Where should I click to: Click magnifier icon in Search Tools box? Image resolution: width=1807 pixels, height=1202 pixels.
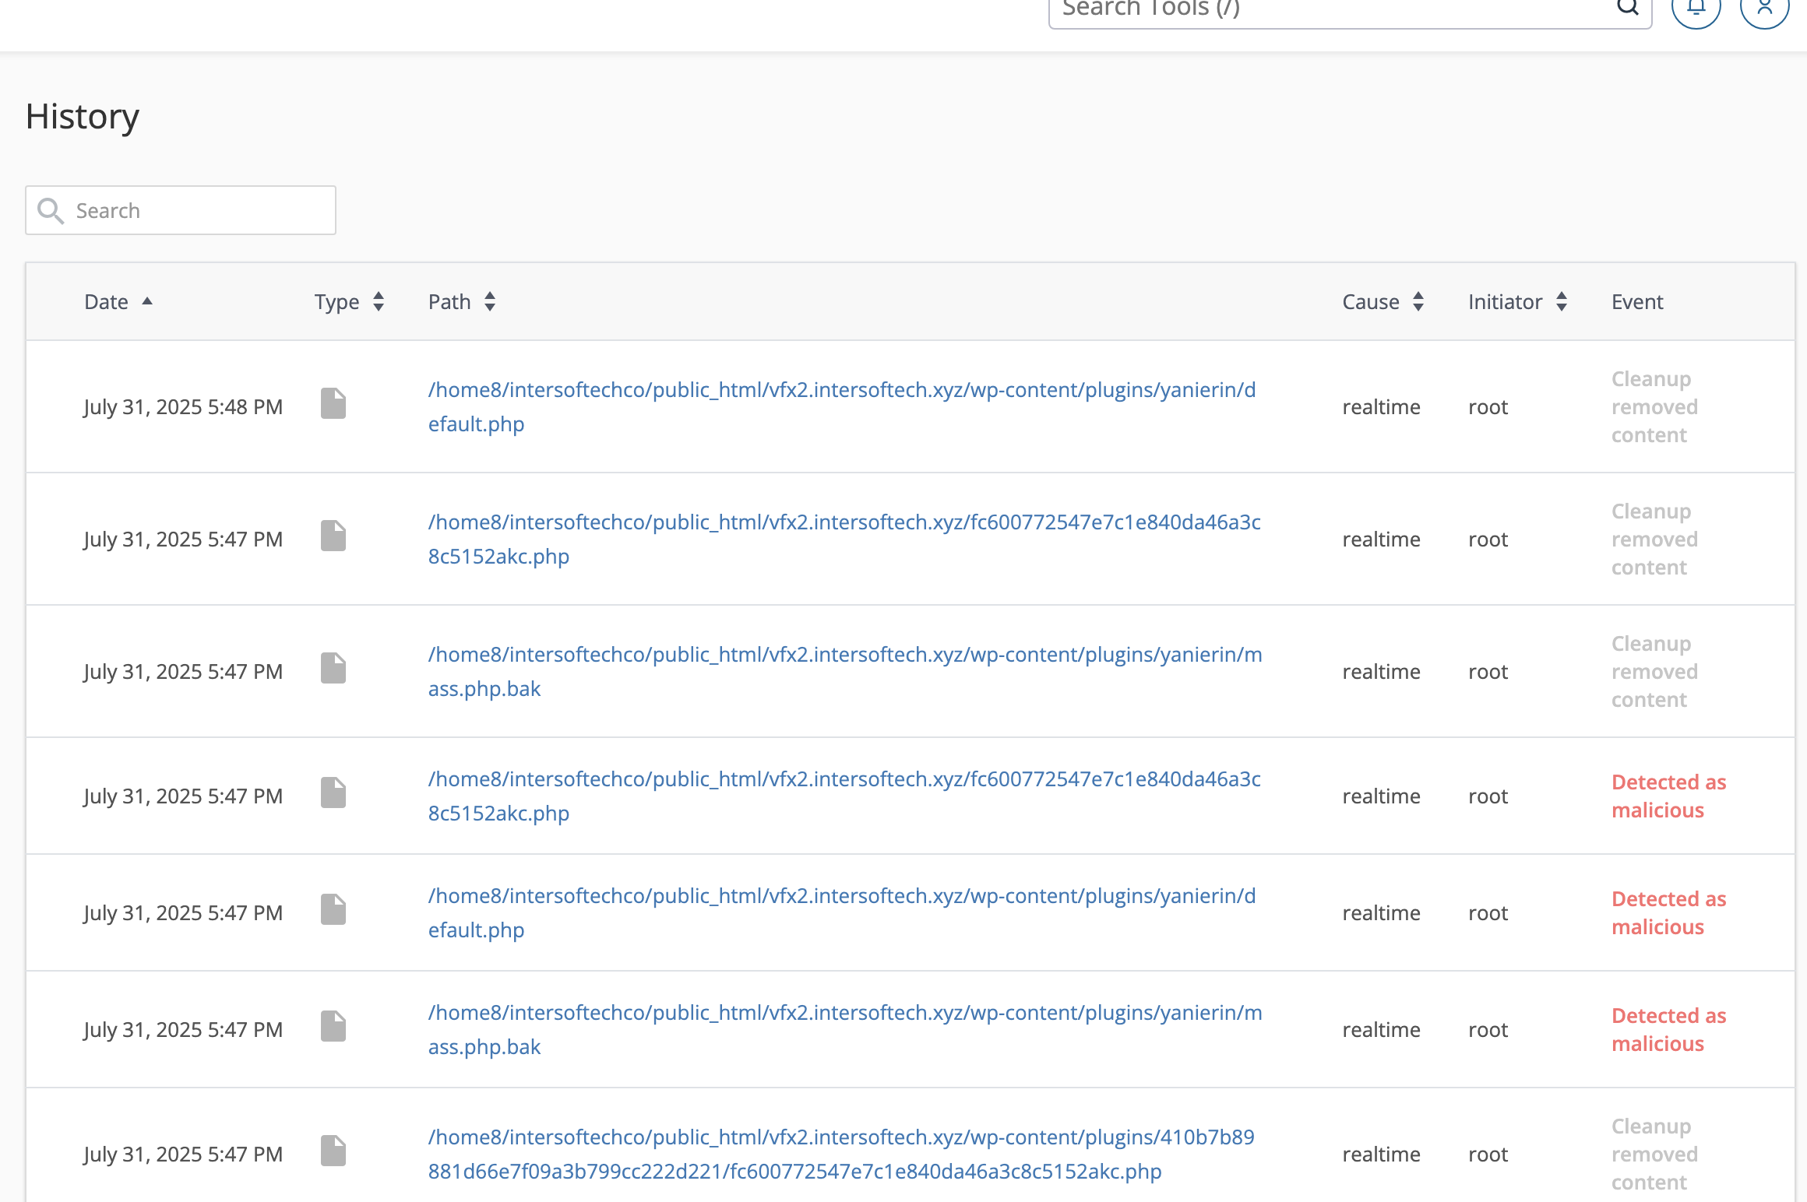pos(1627,8)
